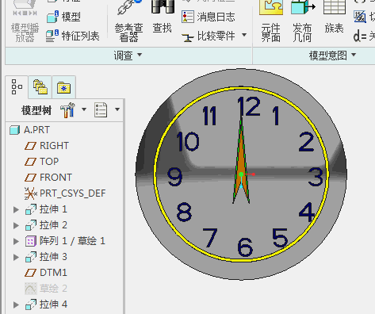
Task: Open the Model Player (模型播放器) tool
Action: click(x=25, y=21)
